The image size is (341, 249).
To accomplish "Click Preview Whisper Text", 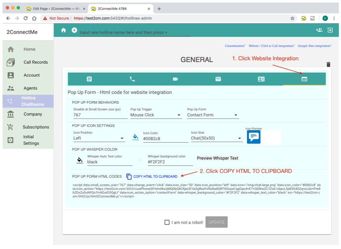I will [217, 158].
